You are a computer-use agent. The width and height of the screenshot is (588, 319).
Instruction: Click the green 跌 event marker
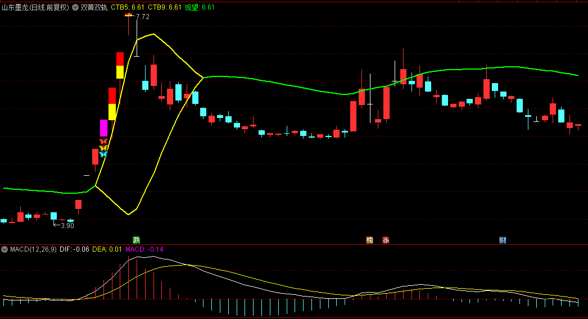pos(137,240)
